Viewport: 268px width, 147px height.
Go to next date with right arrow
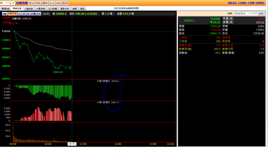click(x=256, y=13)
